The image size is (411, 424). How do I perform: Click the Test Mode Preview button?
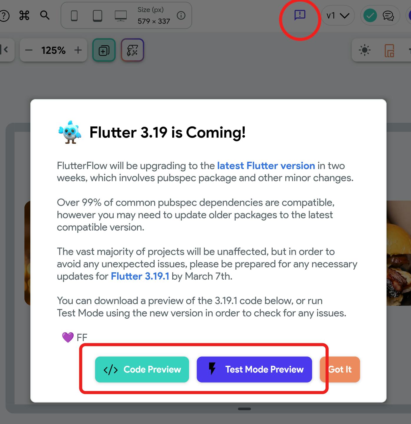click(x=254, y=370)
